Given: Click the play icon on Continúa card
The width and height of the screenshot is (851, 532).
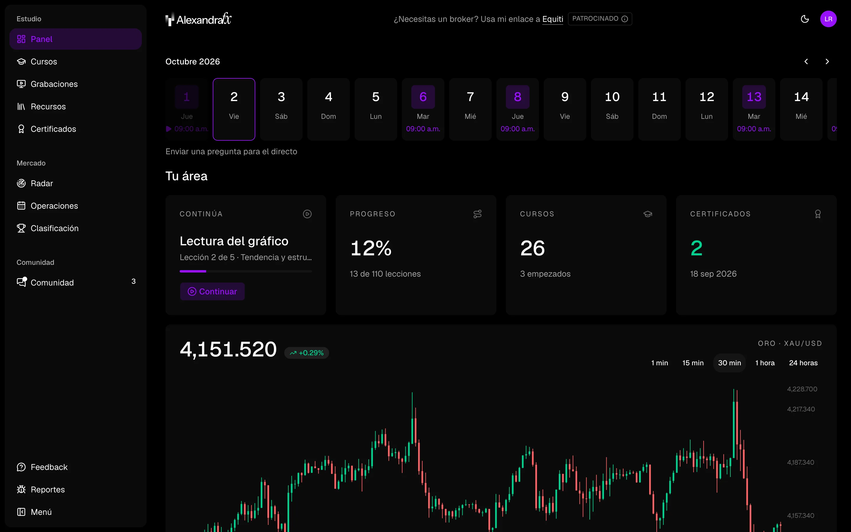Looking at the screenshot, I should click(x=307, y=214).
